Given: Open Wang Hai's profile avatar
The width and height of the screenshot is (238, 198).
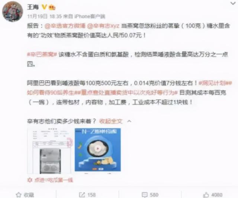Looking at the screenshot, I should 12,11.
